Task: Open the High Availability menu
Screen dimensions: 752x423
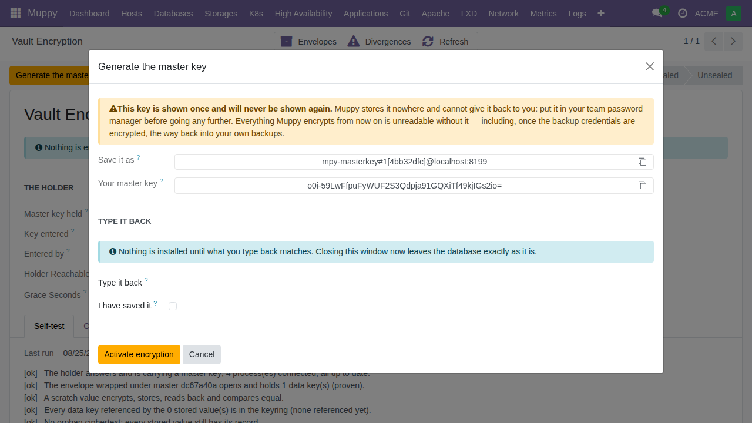Action: (303, 14)
